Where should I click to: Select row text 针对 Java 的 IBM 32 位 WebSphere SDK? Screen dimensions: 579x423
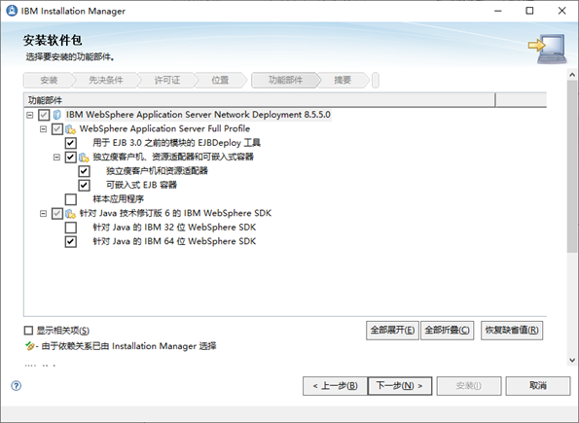coord(174,228)
